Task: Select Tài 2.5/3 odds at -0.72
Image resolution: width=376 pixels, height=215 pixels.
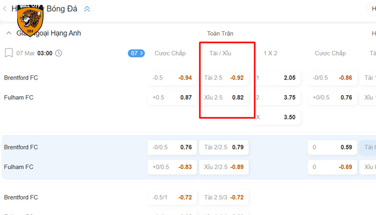Action: 224,197
